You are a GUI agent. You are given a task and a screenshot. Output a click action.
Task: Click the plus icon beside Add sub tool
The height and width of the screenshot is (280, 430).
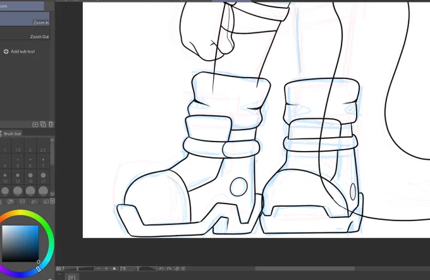point(6,51)
